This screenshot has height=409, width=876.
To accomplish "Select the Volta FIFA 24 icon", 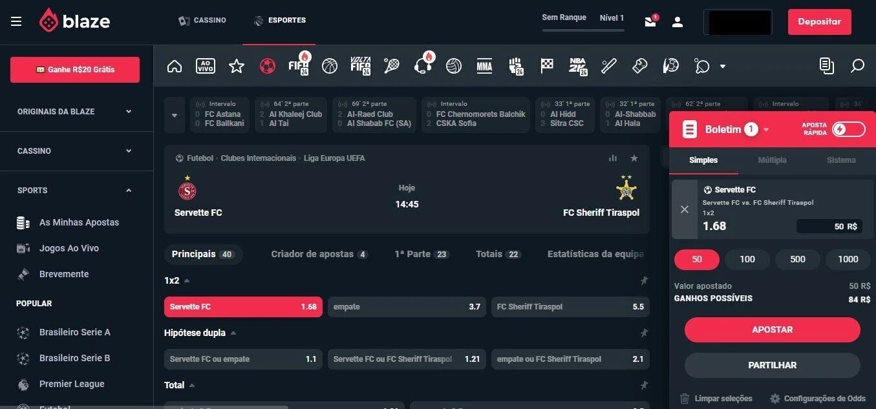I will tap(360, 66).
